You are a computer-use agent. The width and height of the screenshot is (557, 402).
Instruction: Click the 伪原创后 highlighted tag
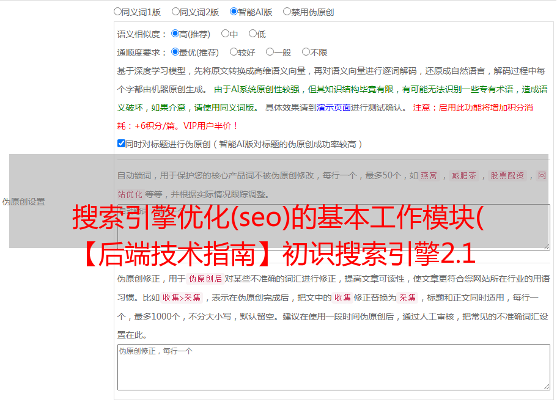[x=205, y=279]
